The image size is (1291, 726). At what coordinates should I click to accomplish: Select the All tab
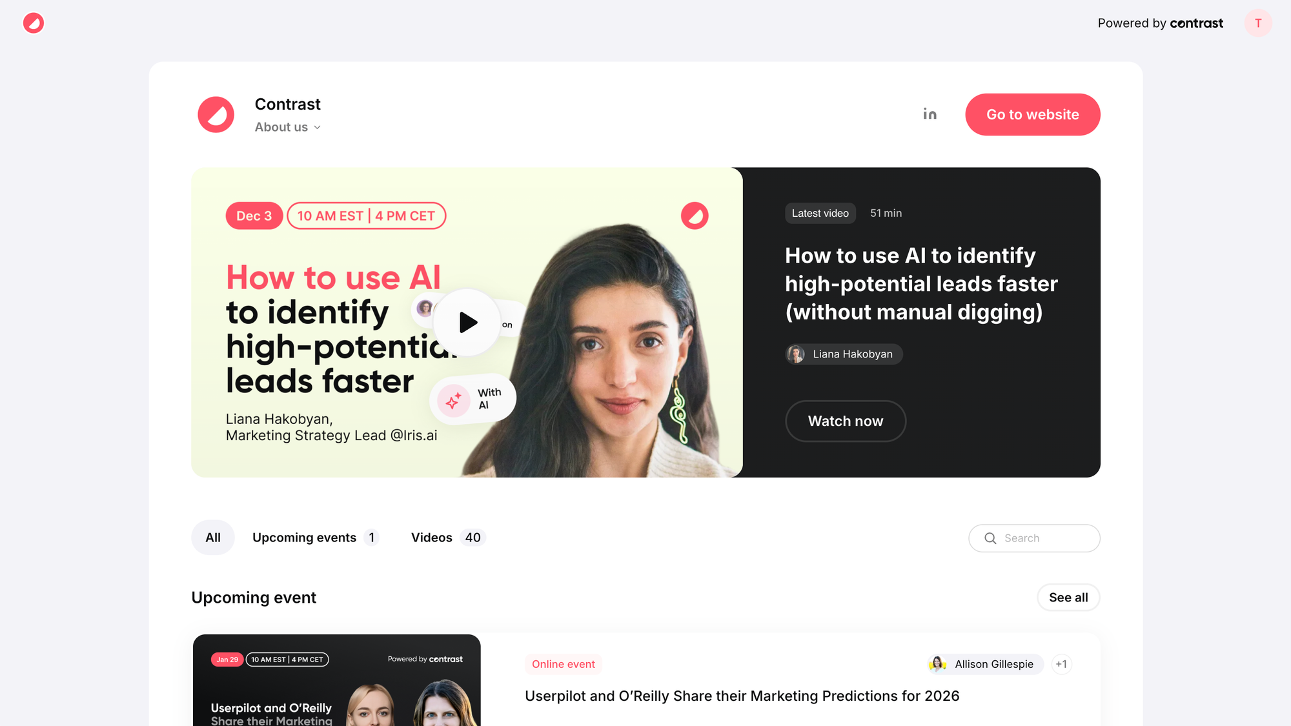click(213, 538)
